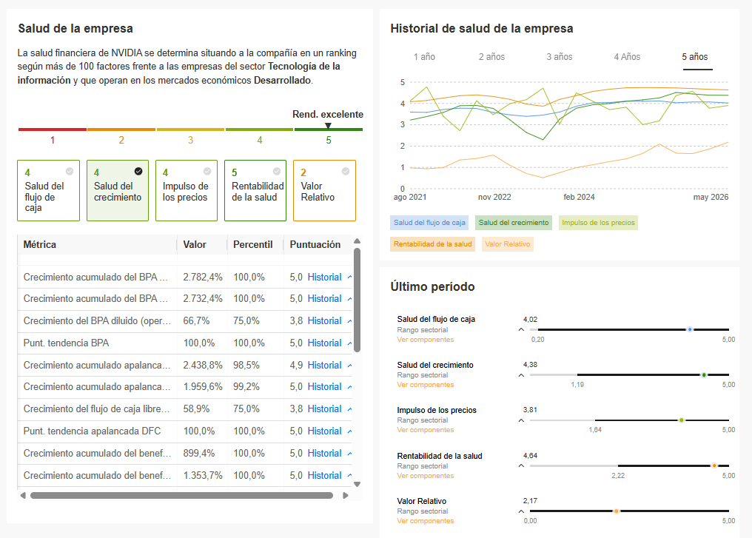Select the Salud del flujo de caja card
This screenshot has height=538, width=752.
(48, 190)
